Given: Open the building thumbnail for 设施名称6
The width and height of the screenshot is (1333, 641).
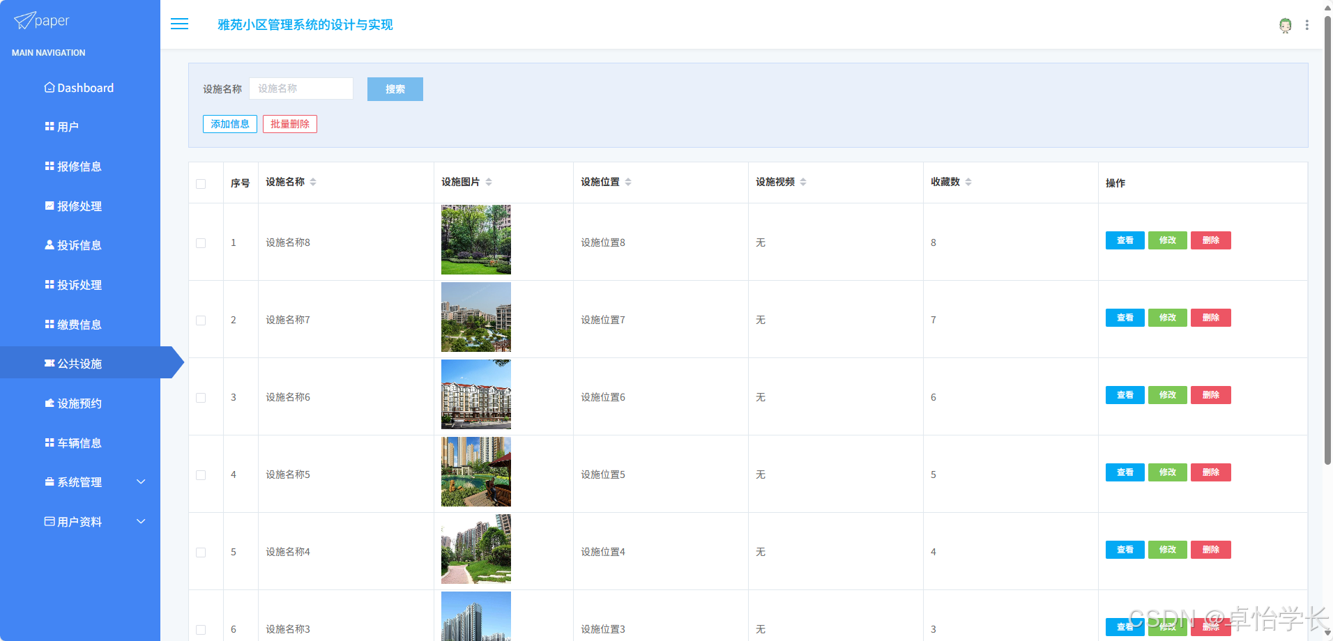Looking at the screenshot, I should (476, 394).
